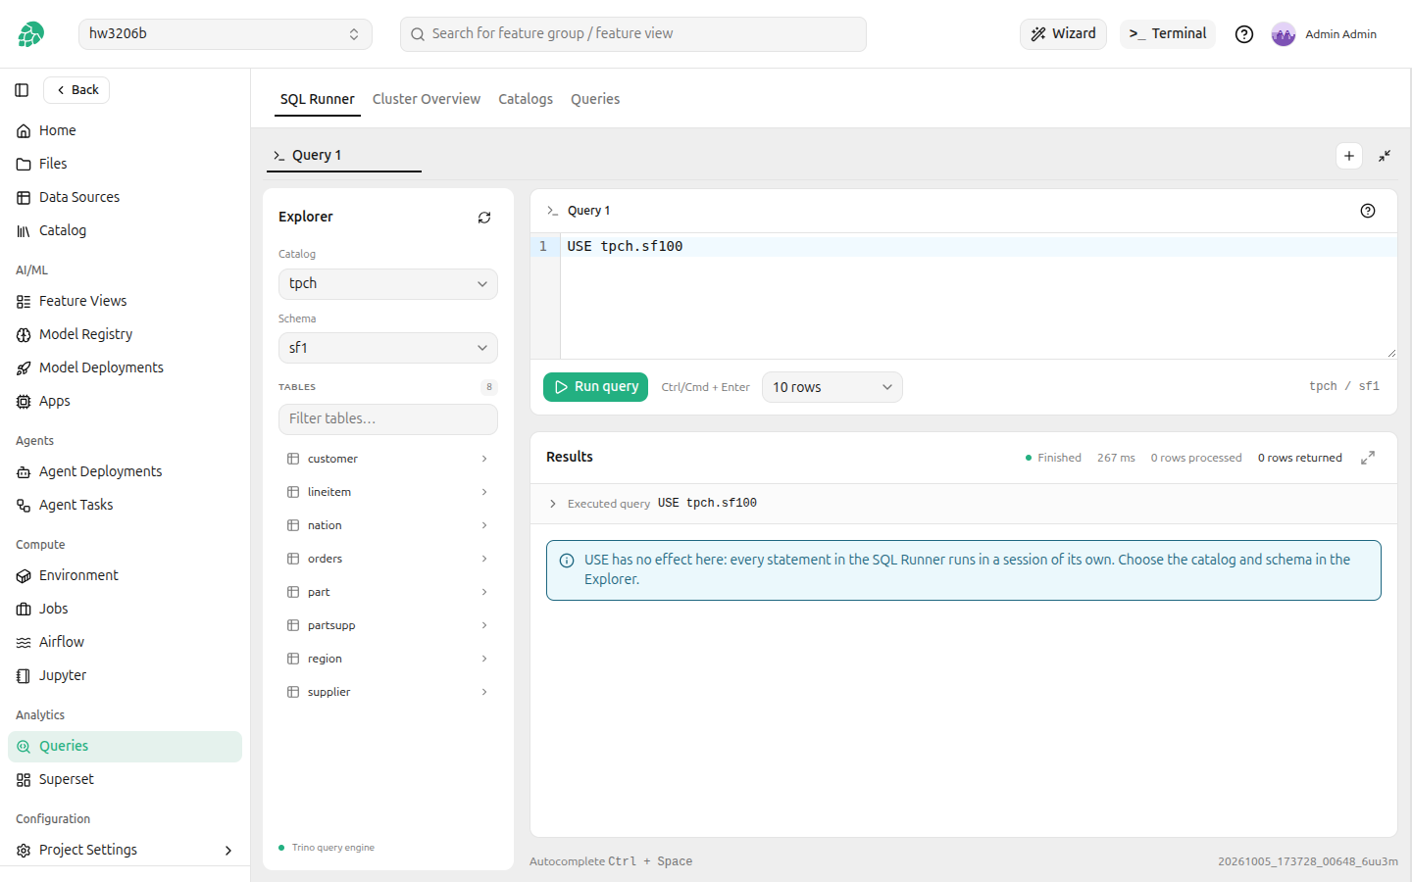This screenshot has width=1412, height=882.
Task: Open Files in the sidebar
Action: pyautogui.click(x=125, y=164)
